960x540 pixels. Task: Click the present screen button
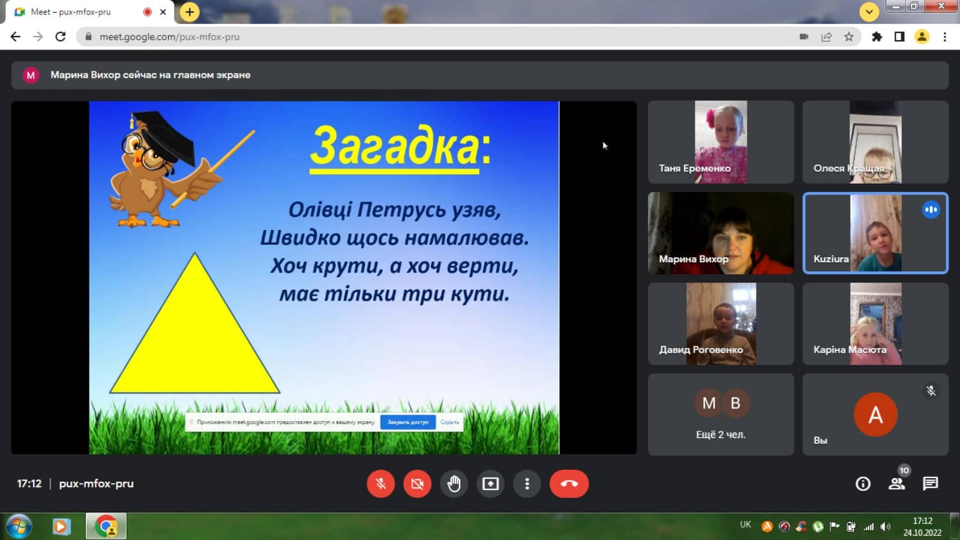click(490, 484)
